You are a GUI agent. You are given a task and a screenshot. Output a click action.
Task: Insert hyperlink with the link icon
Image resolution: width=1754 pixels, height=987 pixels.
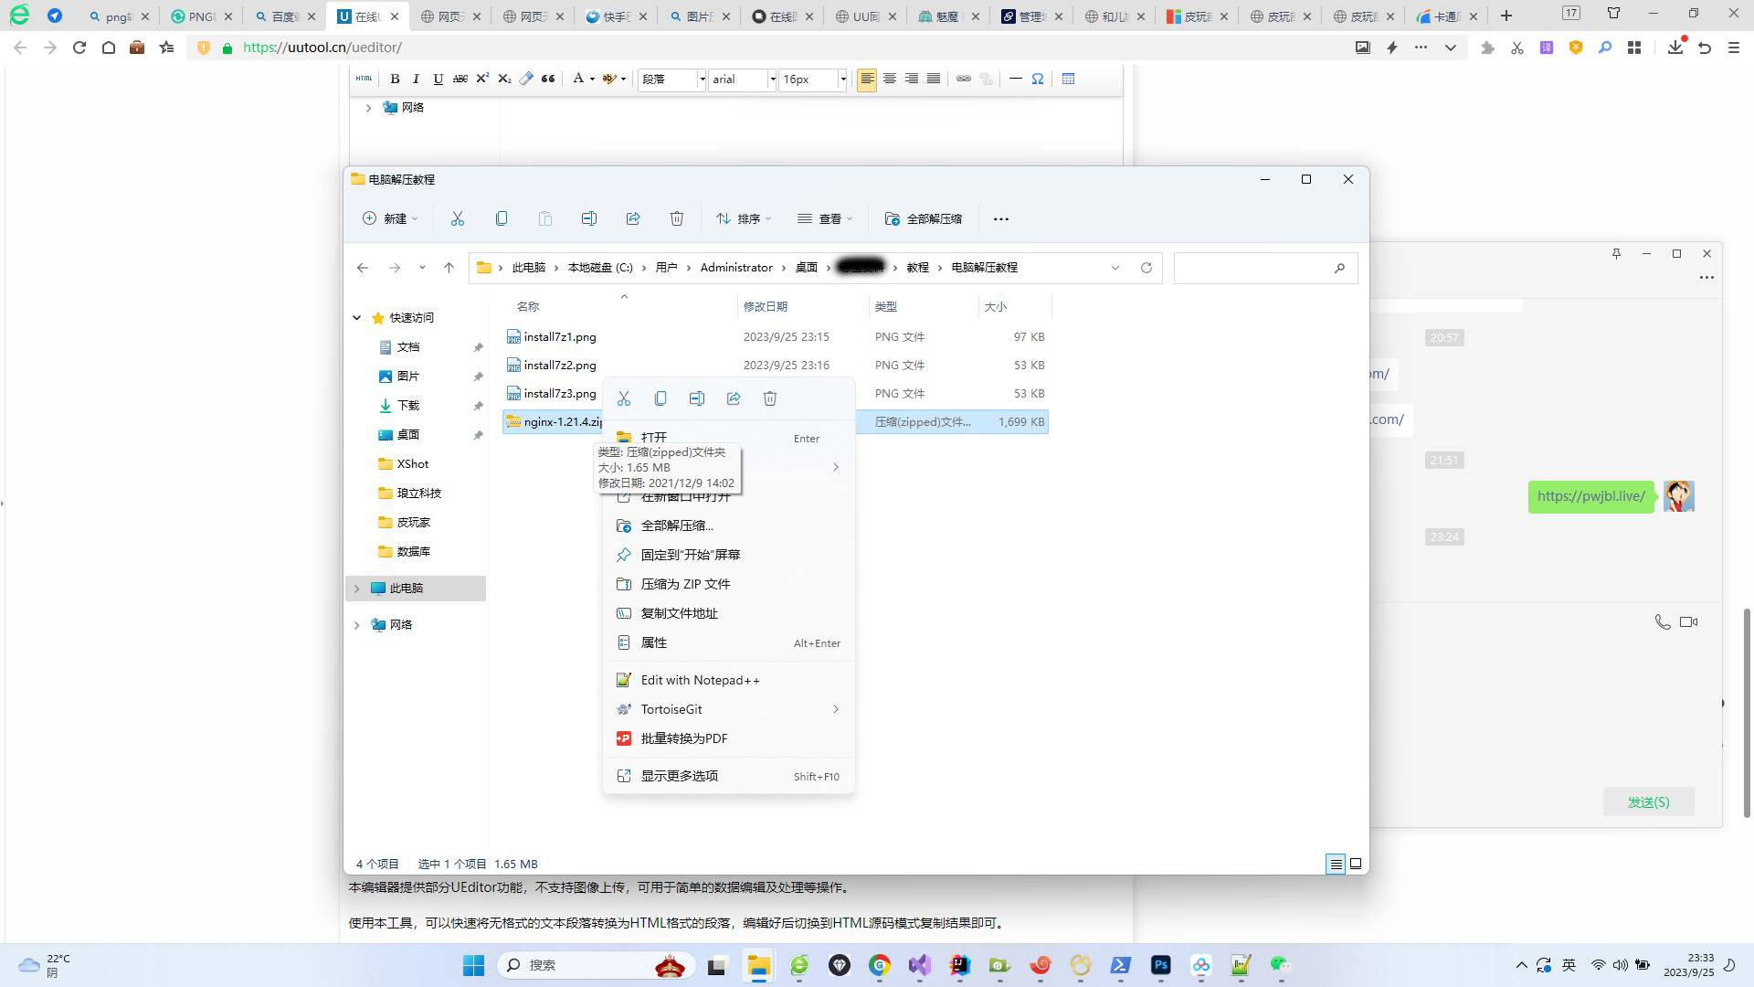click(964, 80)
